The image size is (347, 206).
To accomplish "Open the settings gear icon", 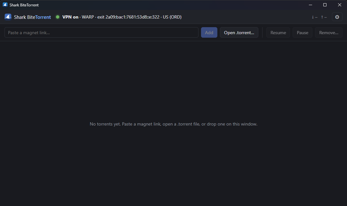I will pyautogui.click(x=337, y=17).
